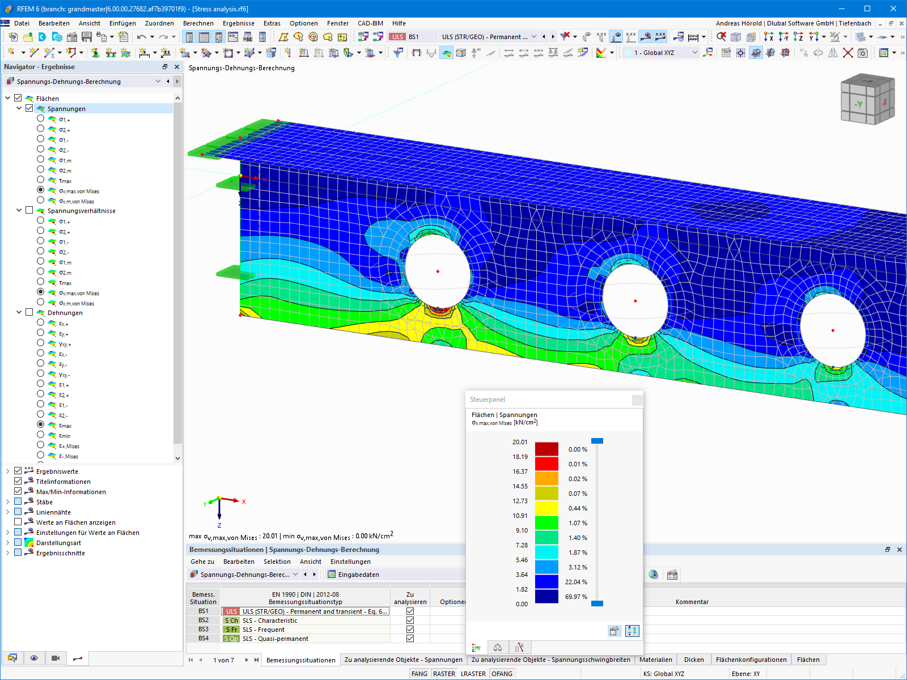
Task: Switch to the Materialien tab at the bottom
Action: [x=656, y=660]
